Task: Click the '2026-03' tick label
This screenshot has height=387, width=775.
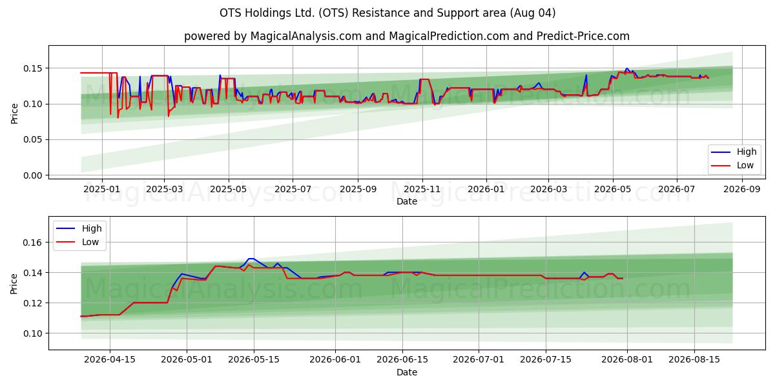Action: click(x=548, y=189)
